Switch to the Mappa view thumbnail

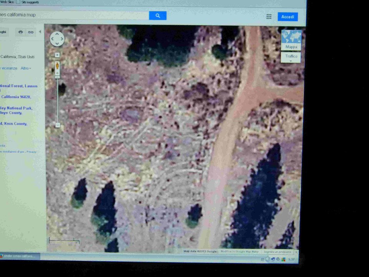pos(291,40)
